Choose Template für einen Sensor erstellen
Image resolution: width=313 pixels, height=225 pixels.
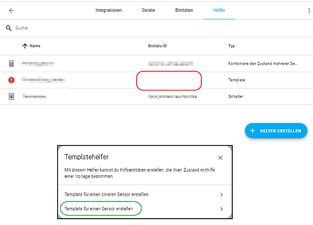pos(99,209)
